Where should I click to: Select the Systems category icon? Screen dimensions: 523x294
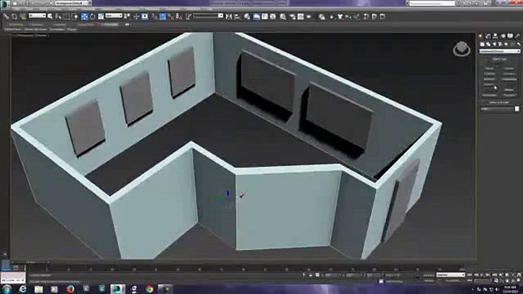coord(519,44)
